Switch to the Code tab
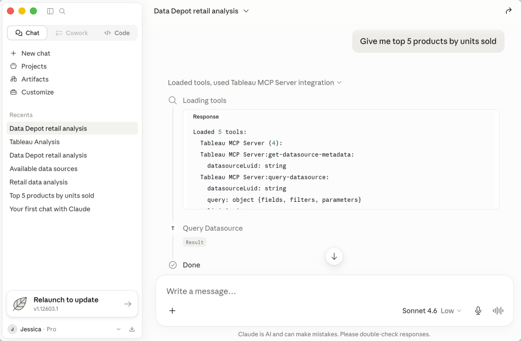 tap(117, 33)
